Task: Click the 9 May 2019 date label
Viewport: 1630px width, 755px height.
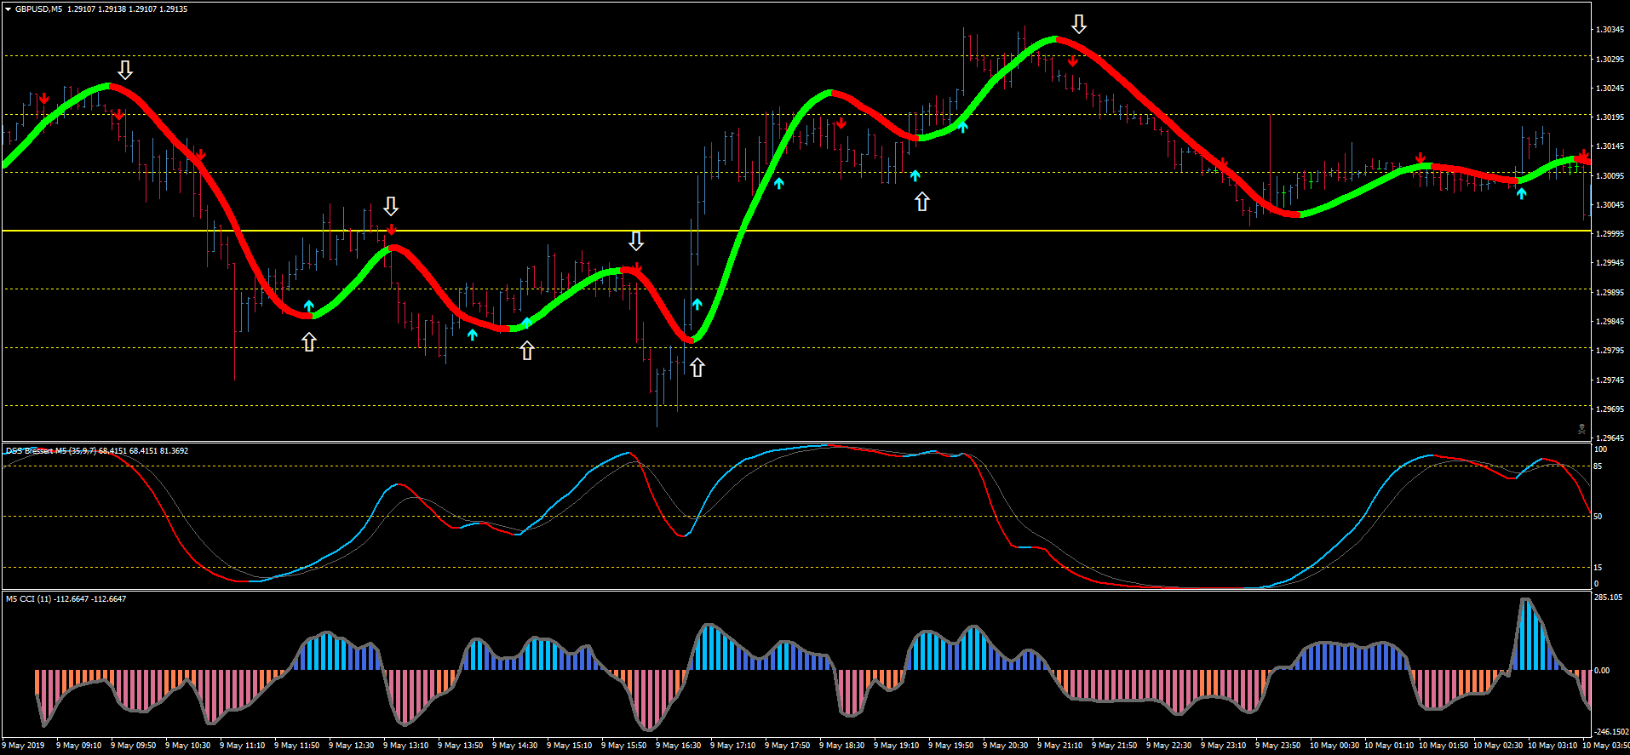Action: 24,746
